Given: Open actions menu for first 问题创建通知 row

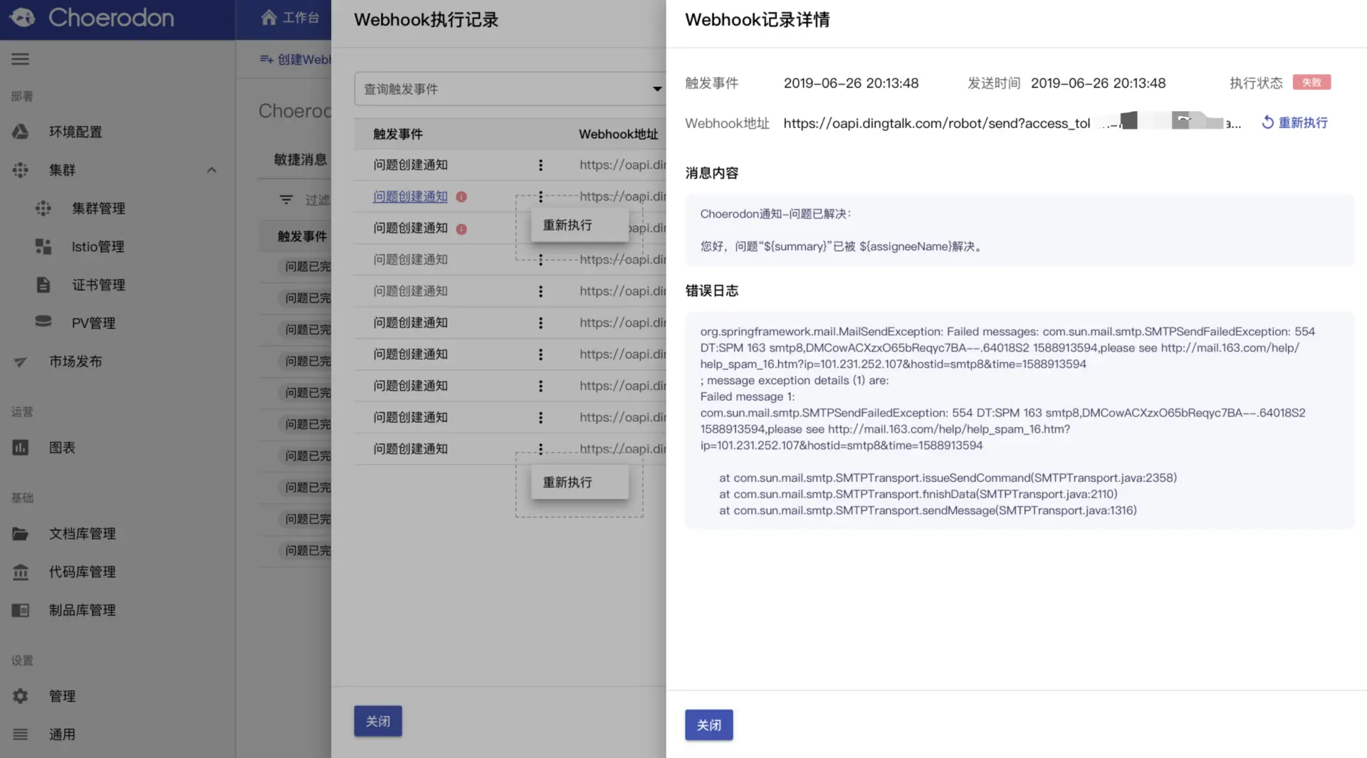Looking at the screenshot, I should point(540,164).
